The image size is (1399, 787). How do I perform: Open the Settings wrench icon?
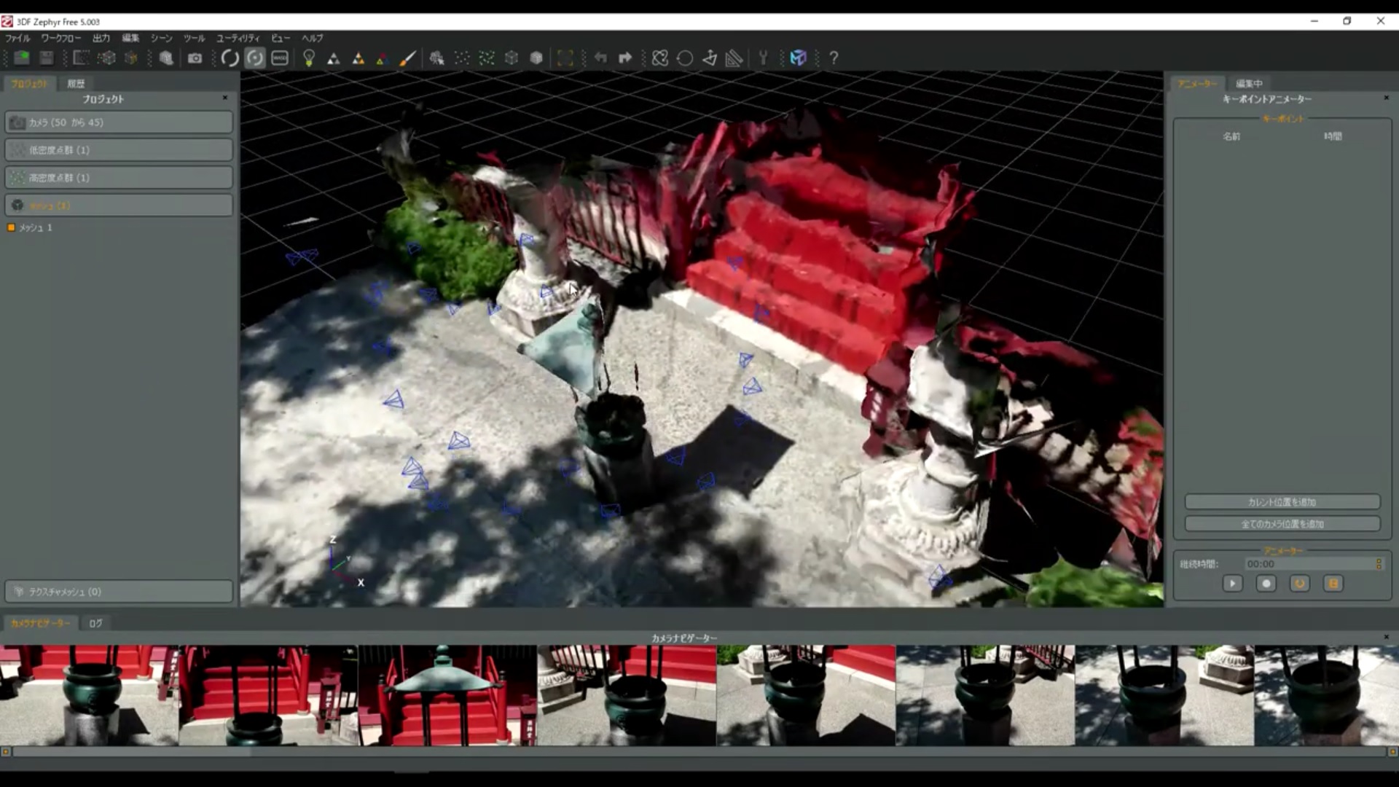click(x=763, y=58)
